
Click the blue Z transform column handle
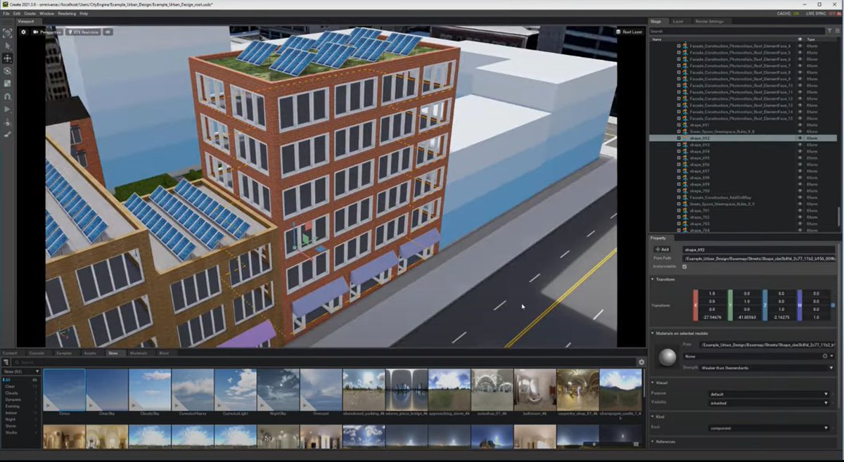tap(765, 305)
